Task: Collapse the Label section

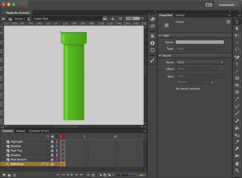Action: (x=160, y=36)
